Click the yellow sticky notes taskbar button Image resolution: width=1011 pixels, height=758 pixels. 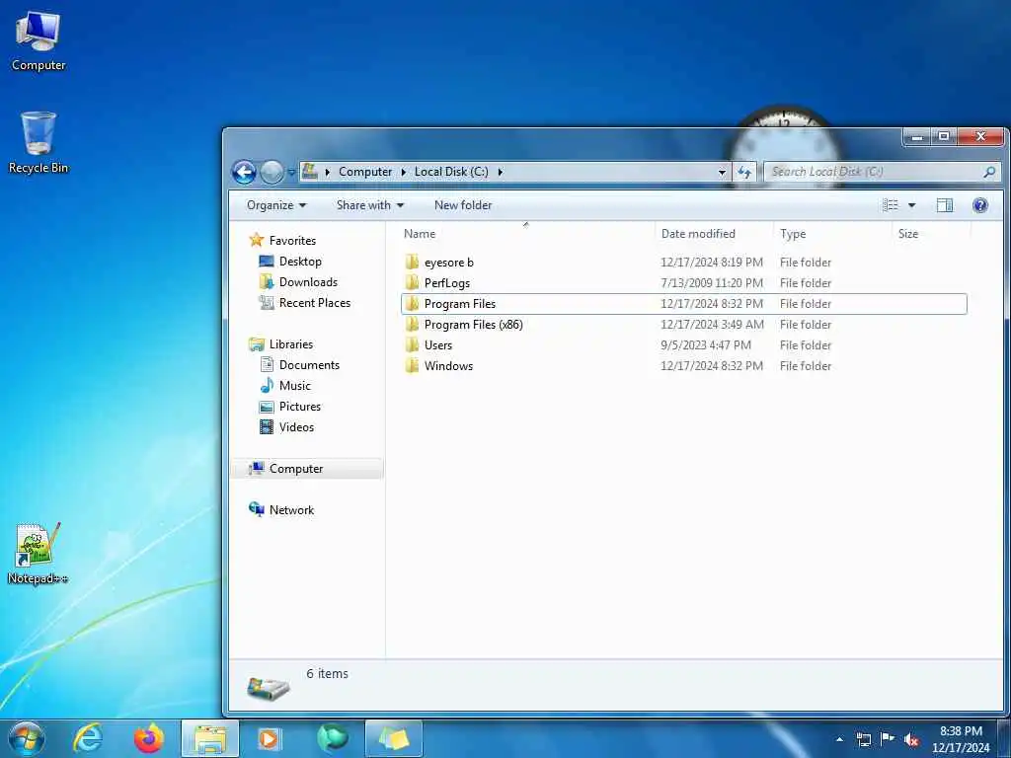394,738
